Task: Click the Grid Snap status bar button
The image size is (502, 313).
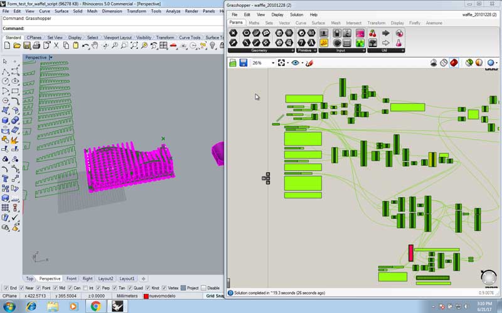Action: 215,296
